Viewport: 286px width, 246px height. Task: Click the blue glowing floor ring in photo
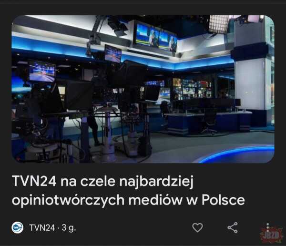(x=237, y=154)
